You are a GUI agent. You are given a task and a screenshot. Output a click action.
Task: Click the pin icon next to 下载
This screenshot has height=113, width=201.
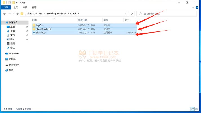(x=27, y=31)
